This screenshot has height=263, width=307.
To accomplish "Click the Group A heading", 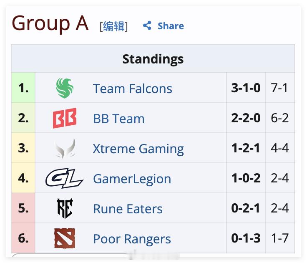I will [x=50, y=23].
